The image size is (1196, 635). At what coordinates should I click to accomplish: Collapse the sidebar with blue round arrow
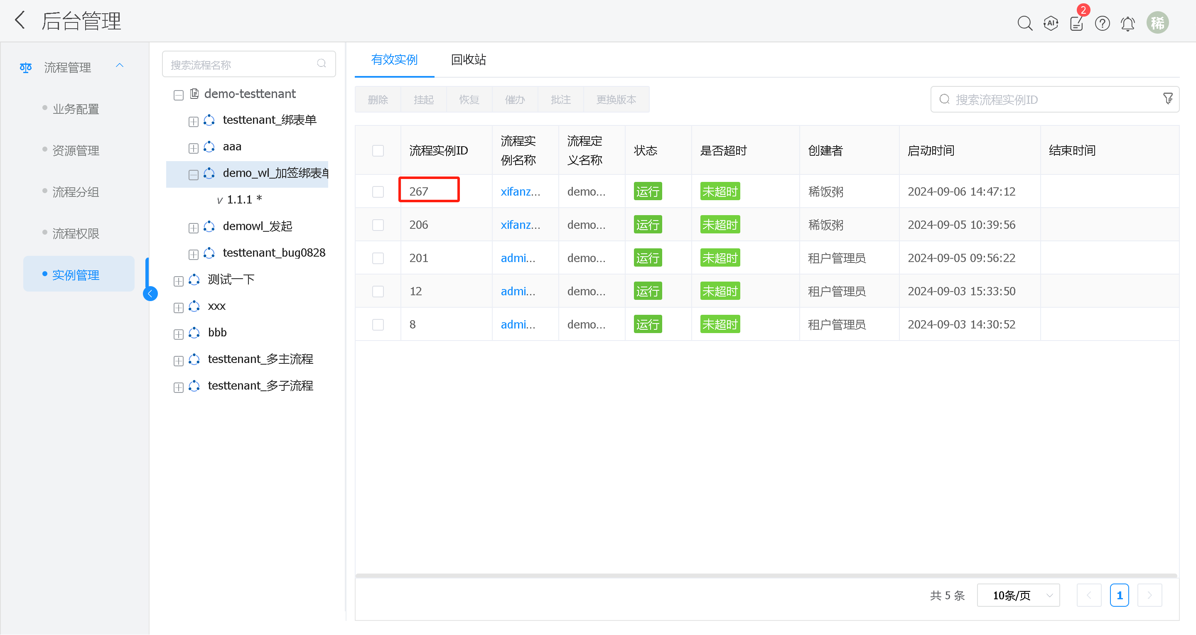coord(150,293)
